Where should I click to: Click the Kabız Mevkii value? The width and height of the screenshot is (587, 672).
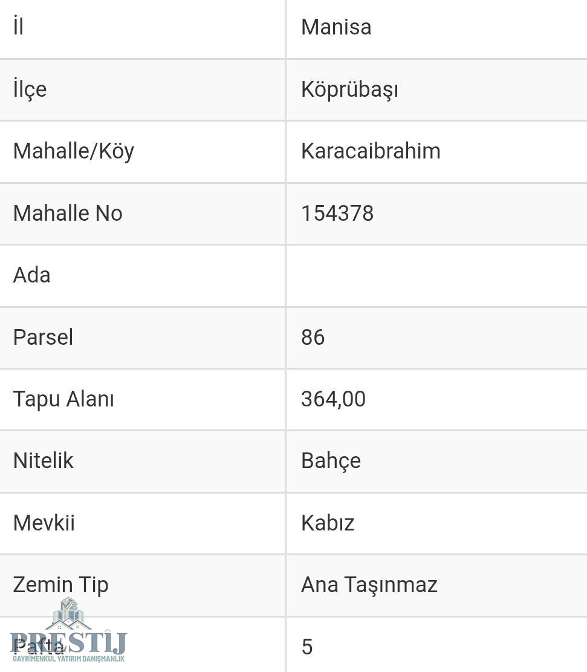327,523
